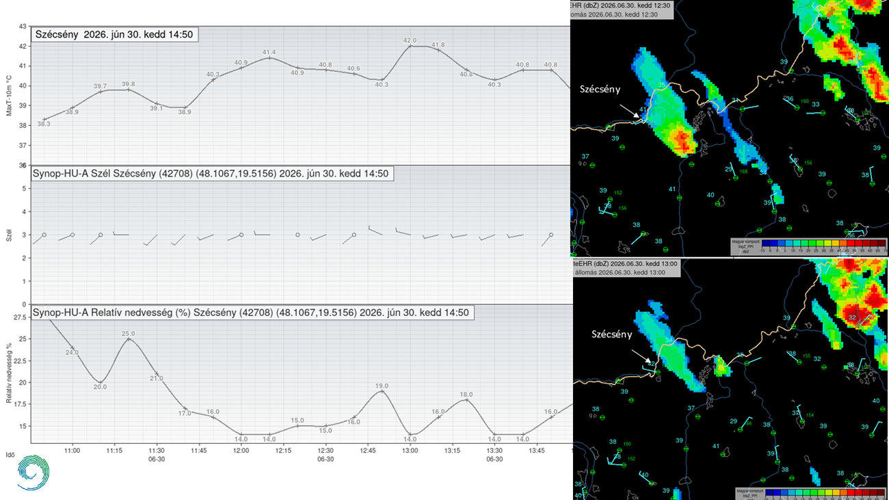Click the 13:00 radar timestamp header
Viewport: 889px width, 500px height.
[x=625, y=267]
